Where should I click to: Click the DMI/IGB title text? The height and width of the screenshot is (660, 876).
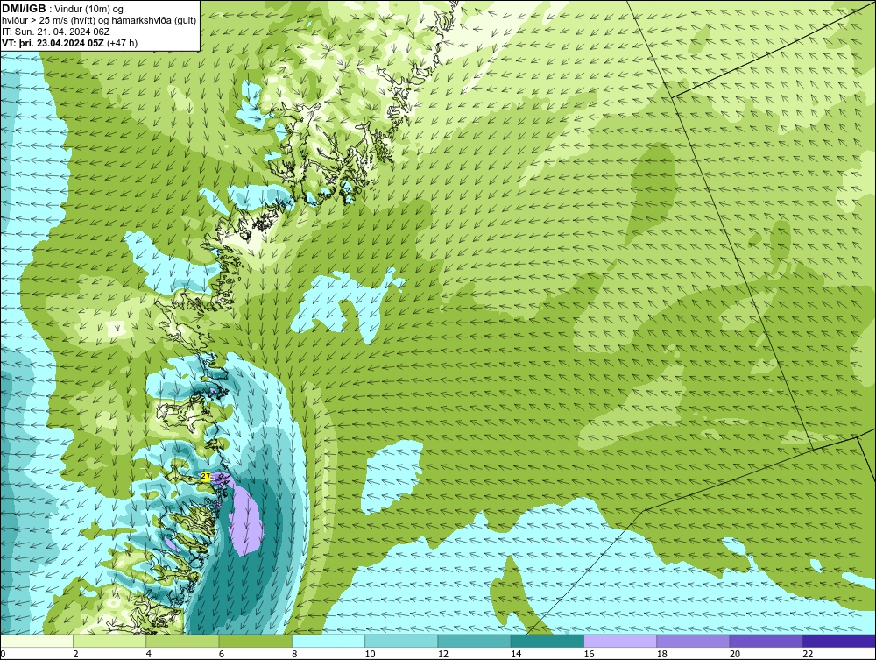click(x=24, y=9)
